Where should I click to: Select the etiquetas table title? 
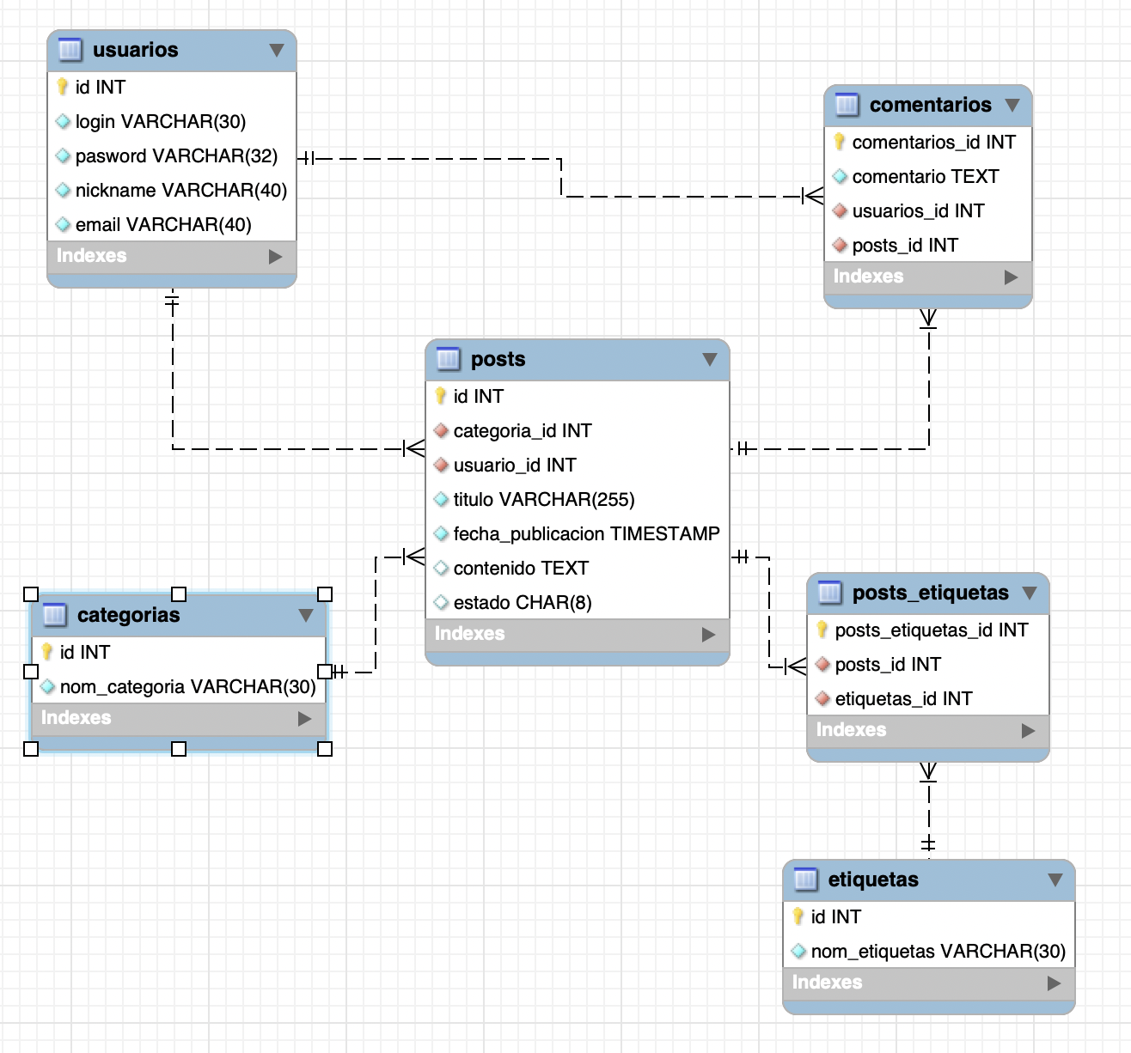point(873,880)
